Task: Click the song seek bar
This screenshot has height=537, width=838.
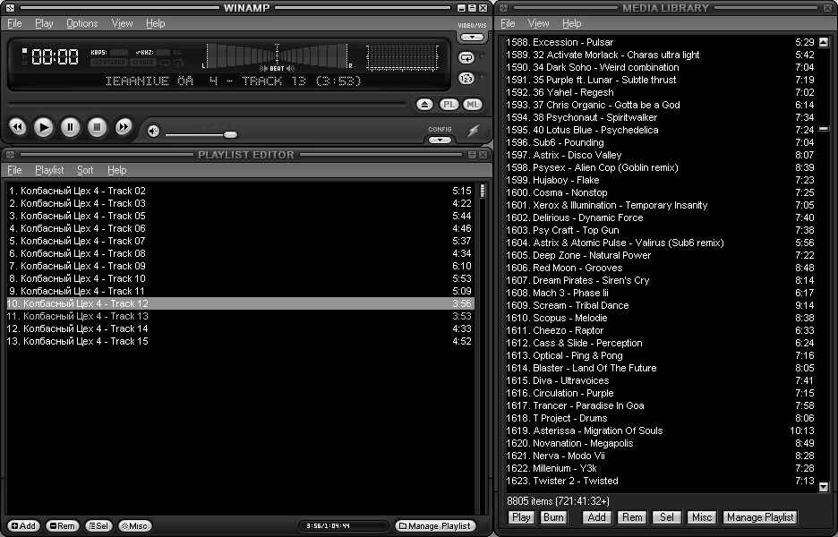Action: click(207, 103)
